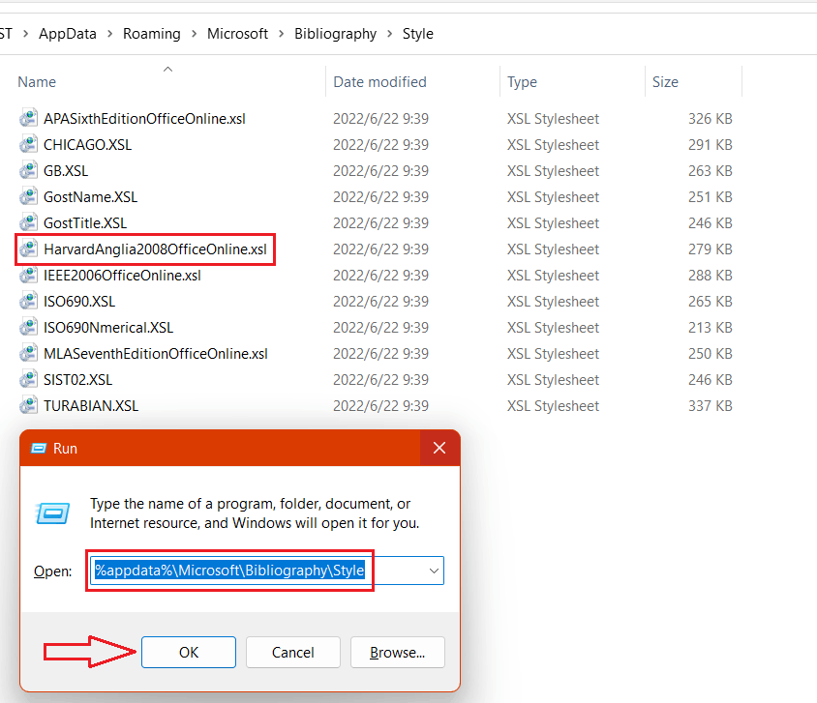Click Browse... in the Run dialog

[x=398, y=652]
